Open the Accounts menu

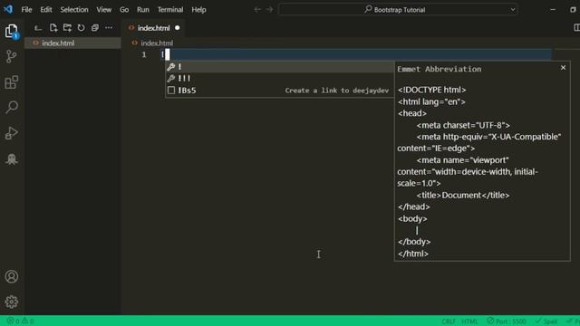(12, 276)
